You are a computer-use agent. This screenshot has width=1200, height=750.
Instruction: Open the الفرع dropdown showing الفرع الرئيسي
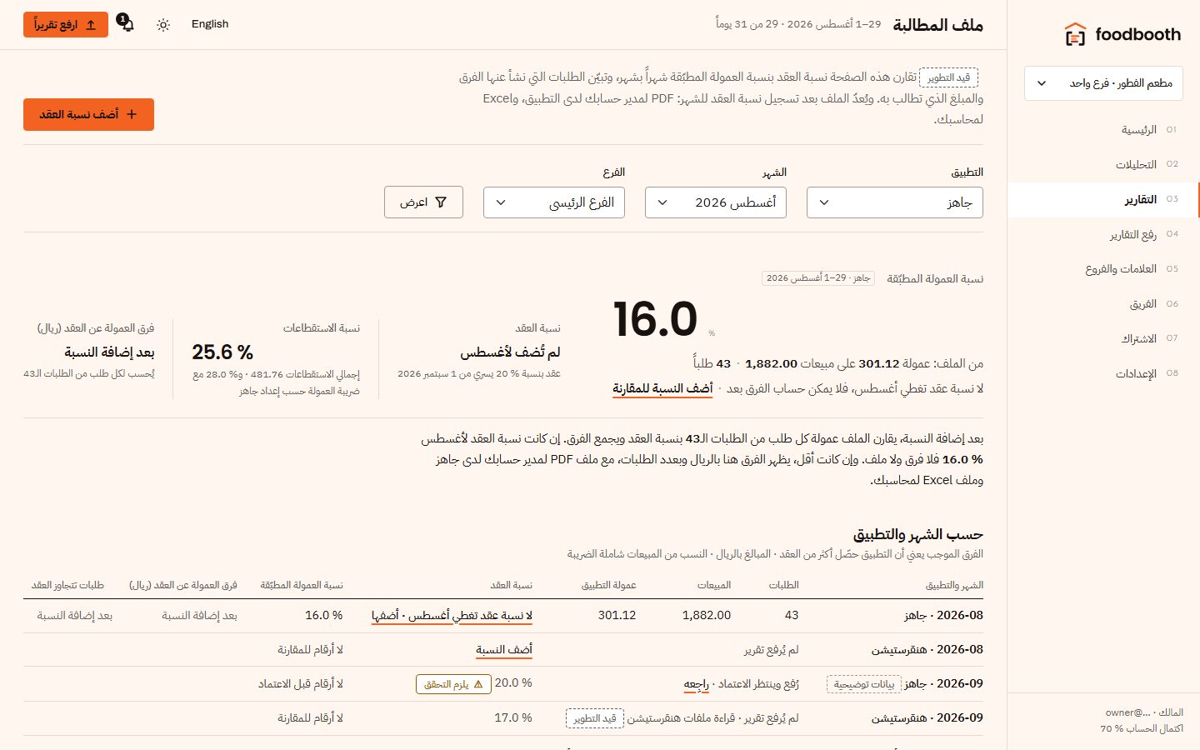(x=554, y=202)
